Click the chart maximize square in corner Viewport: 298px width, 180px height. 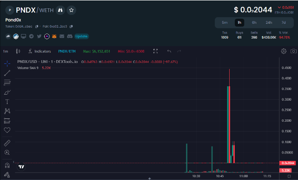tap(289, 176)
